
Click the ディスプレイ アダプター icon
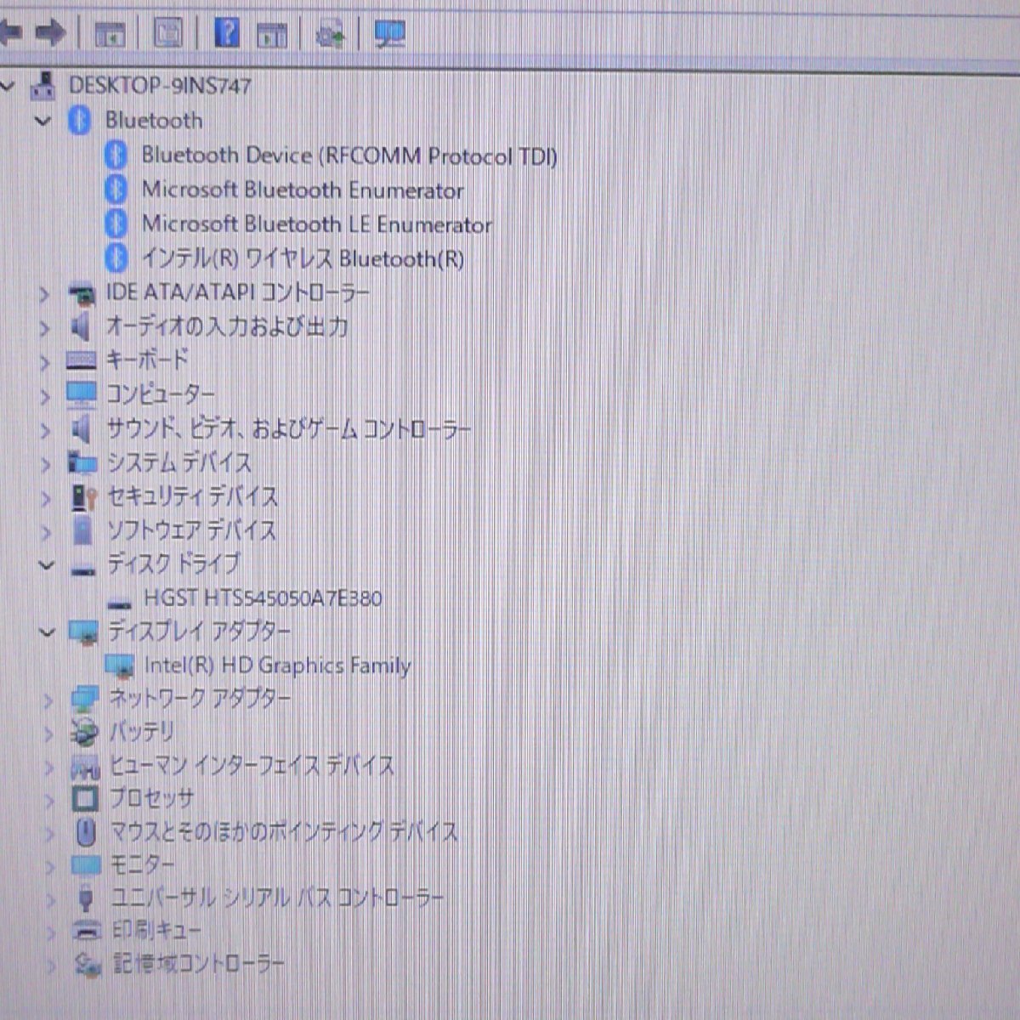tap(83, 632)
